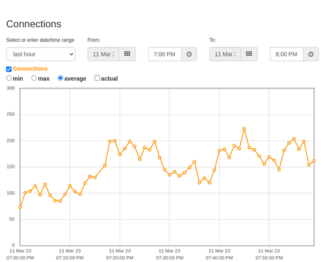325x262 pixels.
Task: Click the orange Connections legend label
Action: [30, 69]
